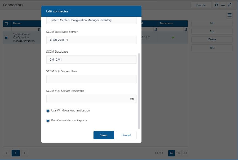This screenshot has width=238, height=160.
Task: Uncheck the System Center Configuration Manager row
Action: pos(7,38)
